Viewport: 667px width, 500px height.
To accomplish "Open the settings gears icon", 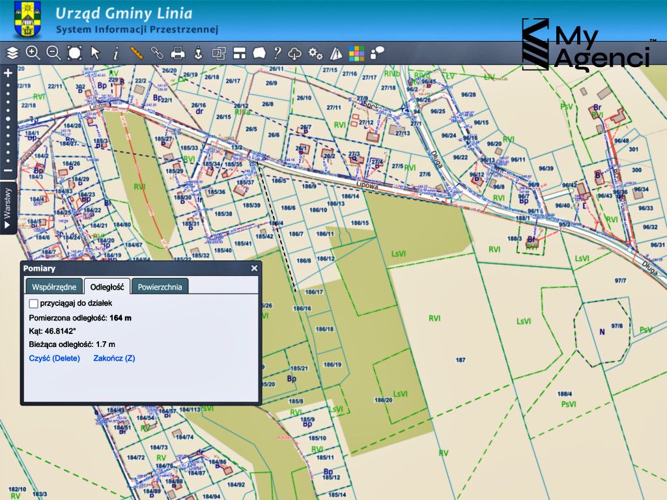I will click(316, 53).
